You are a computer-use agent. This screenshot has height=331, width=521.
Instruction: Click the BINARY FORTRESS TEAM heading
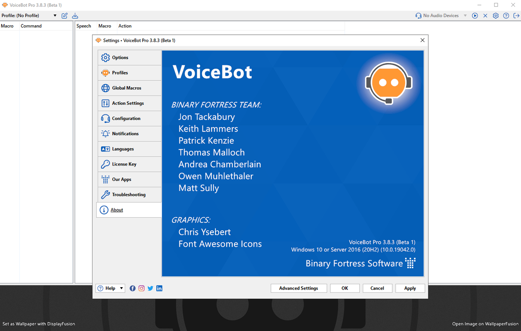coord(216,105)
